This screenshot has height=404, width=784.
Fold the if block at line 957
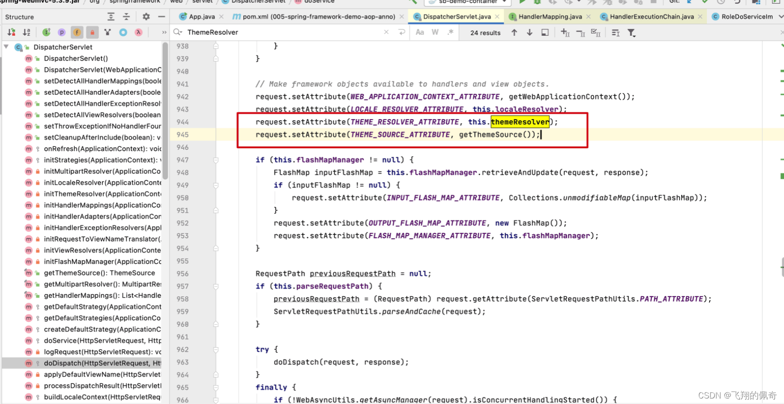click(x=216, y=286)
